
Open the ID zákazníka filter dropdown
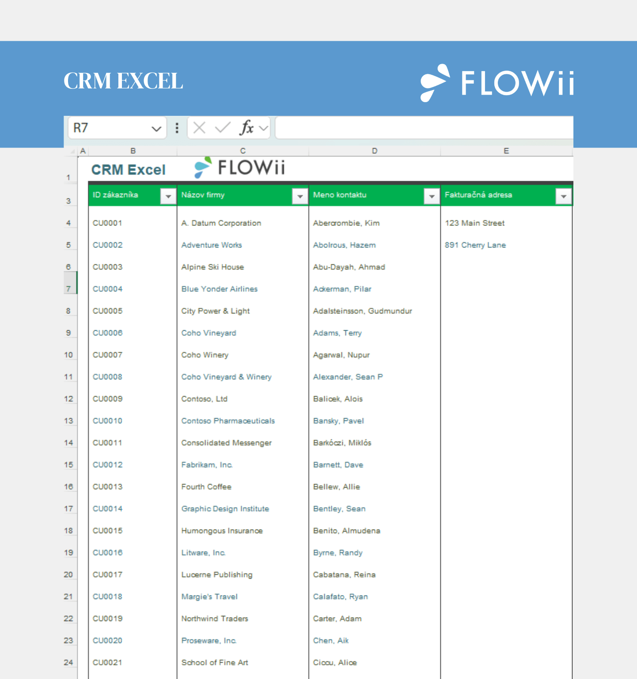[x=168, y=196]
